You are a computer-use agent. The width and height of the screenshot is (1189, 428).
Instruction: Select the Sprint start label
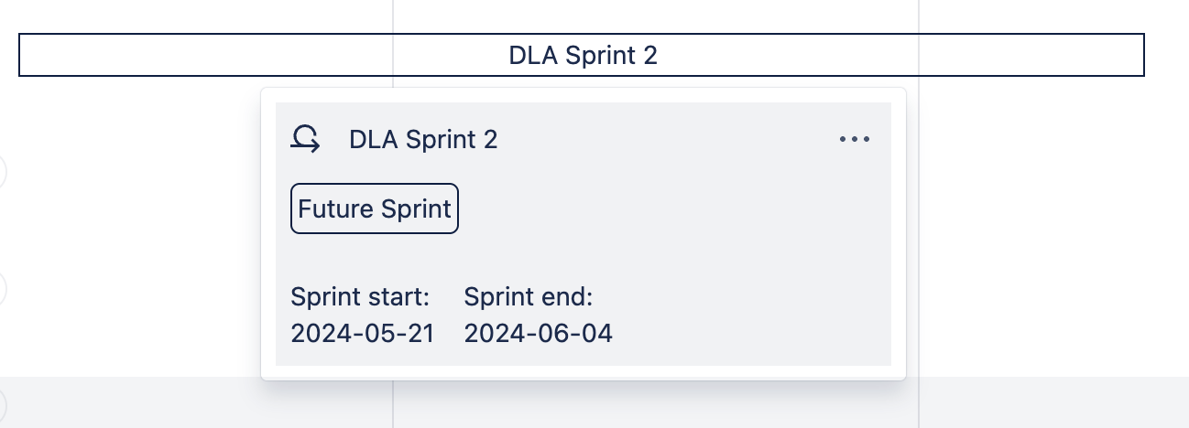click(360, 297)
